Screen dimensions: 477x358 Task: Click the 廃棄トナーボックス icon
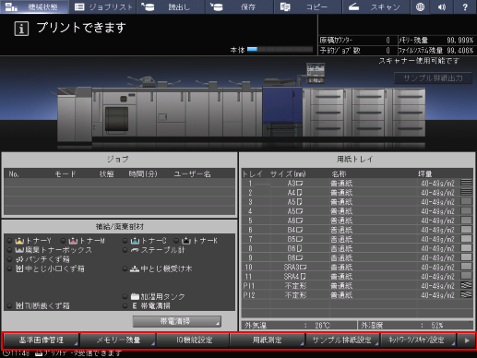click(19, 250)
